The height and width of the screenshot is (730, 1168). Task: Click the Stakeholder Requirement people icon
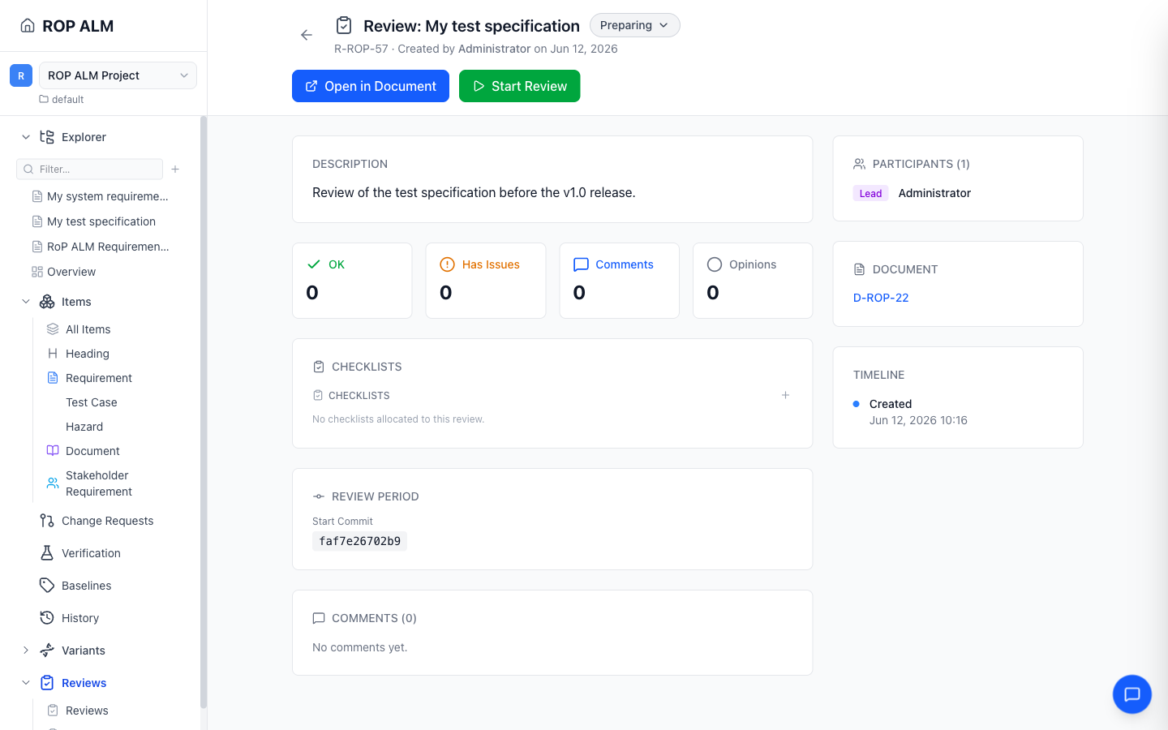[53, 483]
